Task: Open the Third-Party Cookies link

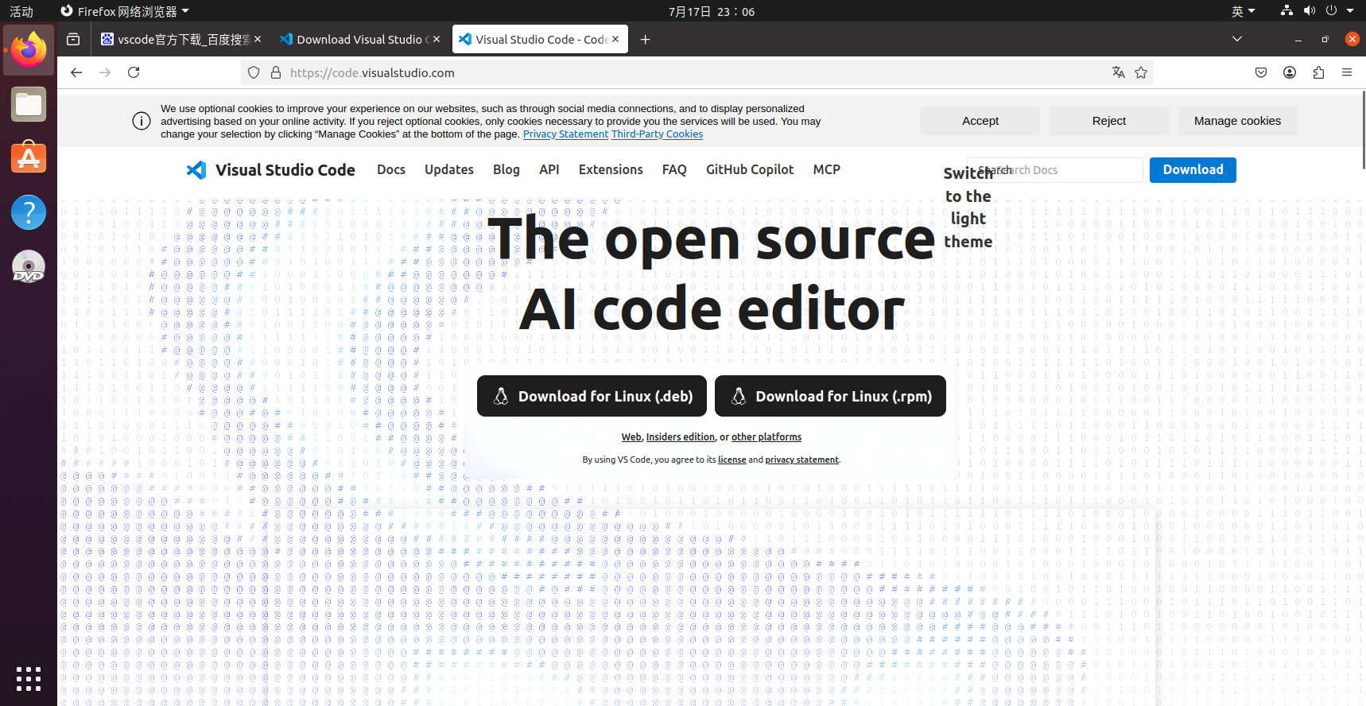Action: tap(657, 134)
